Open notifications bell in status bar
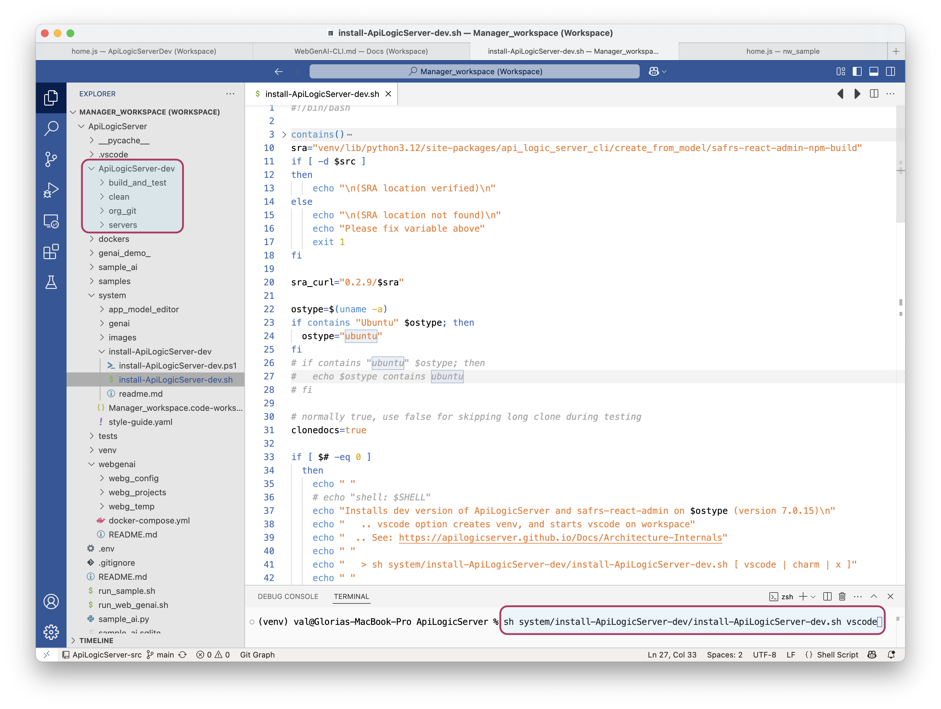The height and width of the screenshot is (709, 941). [x=891, y=655]
